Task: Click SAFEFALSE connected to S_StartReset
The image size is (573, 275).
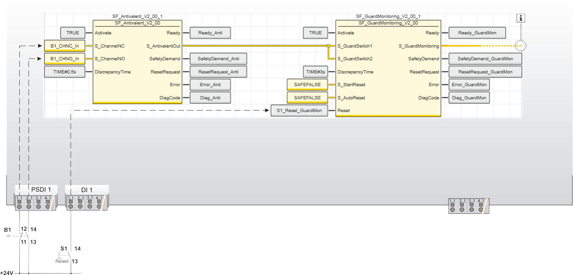Action: tap(307, 85)
